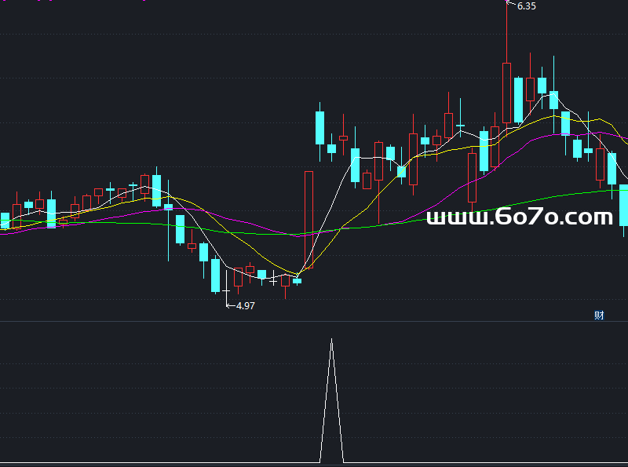Click the arrow pointing to the 4.97 low
The height and width of the screenshot is (467, 628).
[x=230, y=305]
